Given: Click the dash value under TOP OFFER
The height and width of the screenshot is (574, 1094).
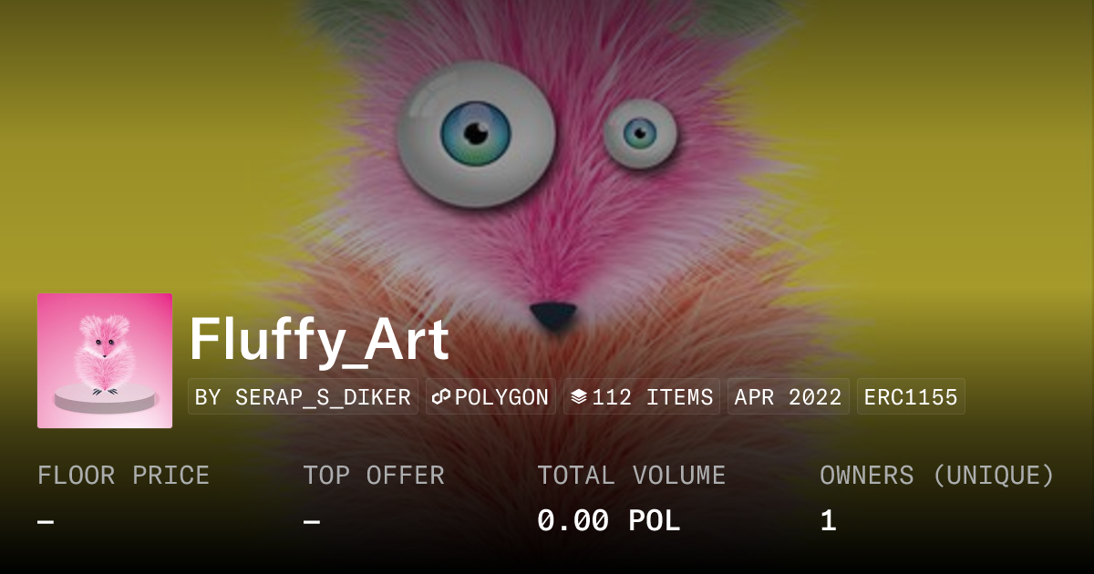Looking at the screenshot, I should pos(311,522).
